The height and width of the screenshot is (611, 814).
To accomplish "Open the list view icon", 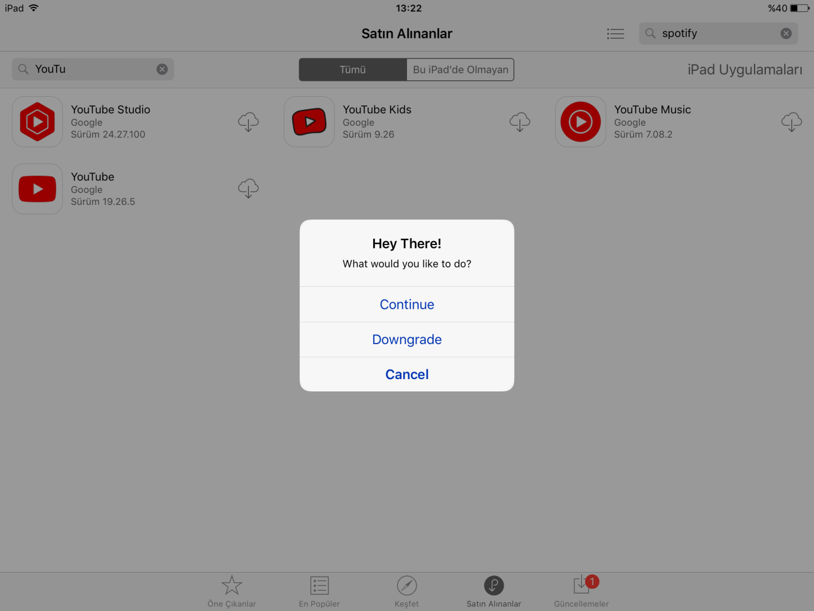I will point(616,34).
